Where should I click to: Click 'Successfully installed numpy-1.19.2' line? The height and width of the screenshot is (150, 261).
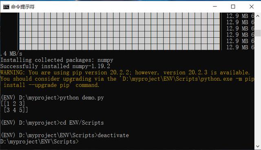coord(55,66)
